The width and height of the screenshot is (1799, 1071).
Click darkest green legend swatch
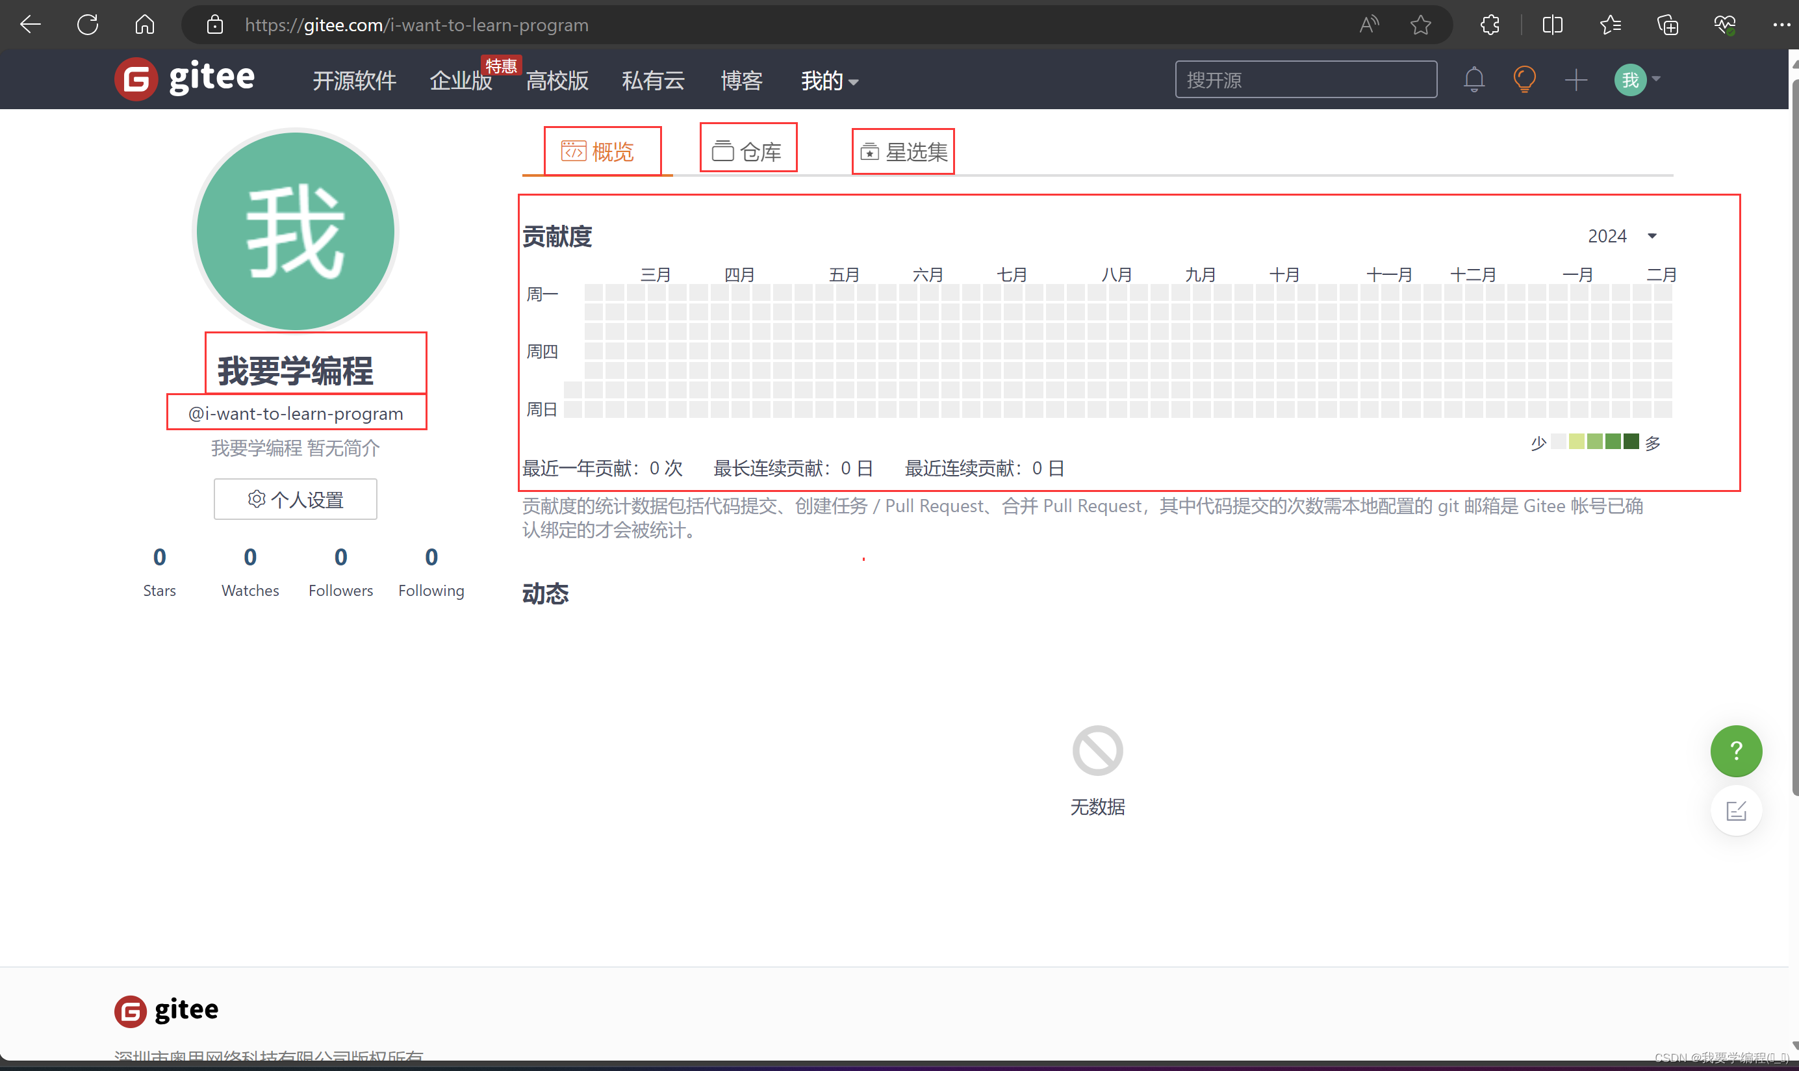pos(1631,442)
